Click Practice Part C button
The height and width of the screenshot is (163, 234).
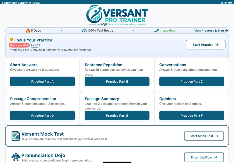pos(192,82)
